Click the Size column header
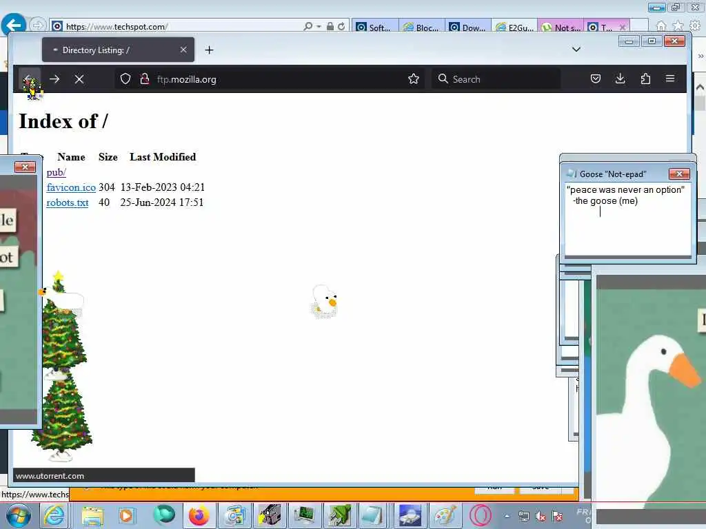The image size is (706, 529). [x=108, y=157]
